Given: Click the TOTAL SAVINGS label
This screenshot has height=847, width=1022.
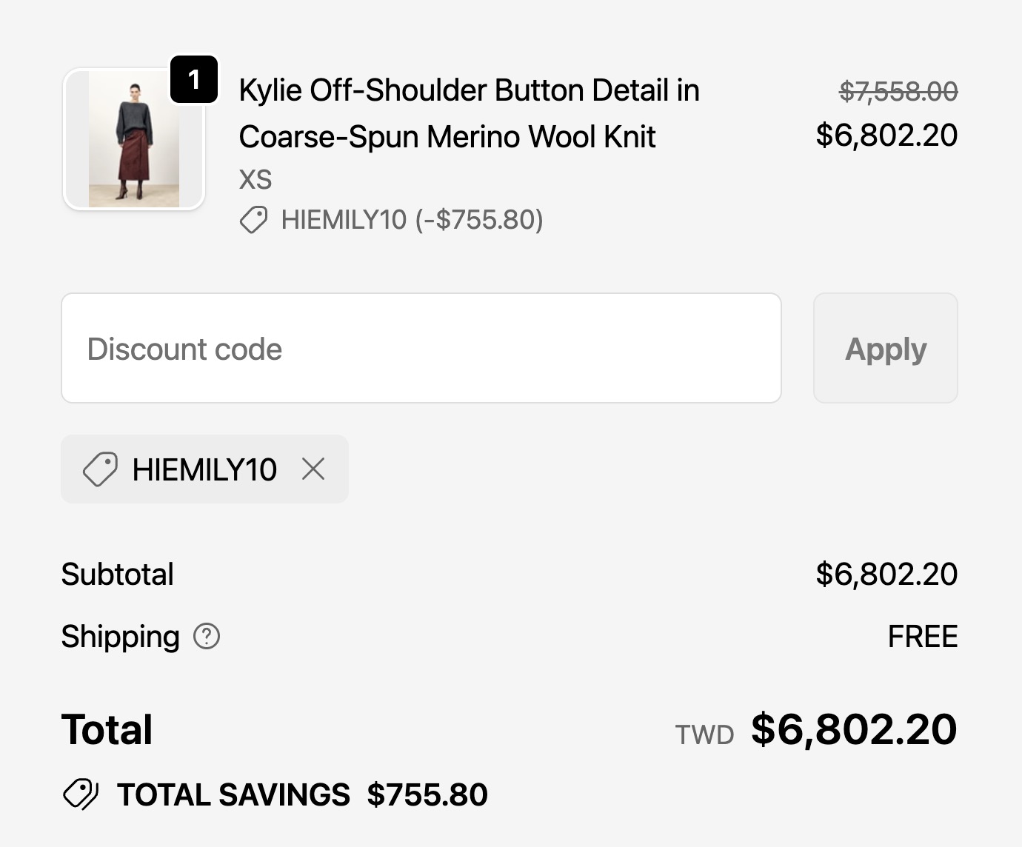Looking at the screenshot, I should coord(233,795).
